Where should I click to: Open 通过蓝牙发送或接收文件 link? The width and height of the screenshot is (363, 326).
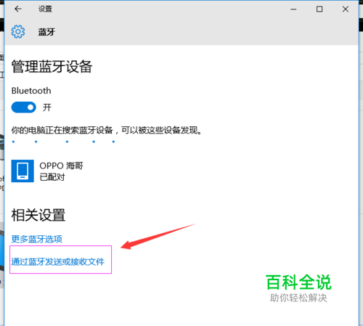tap(57, 261)
